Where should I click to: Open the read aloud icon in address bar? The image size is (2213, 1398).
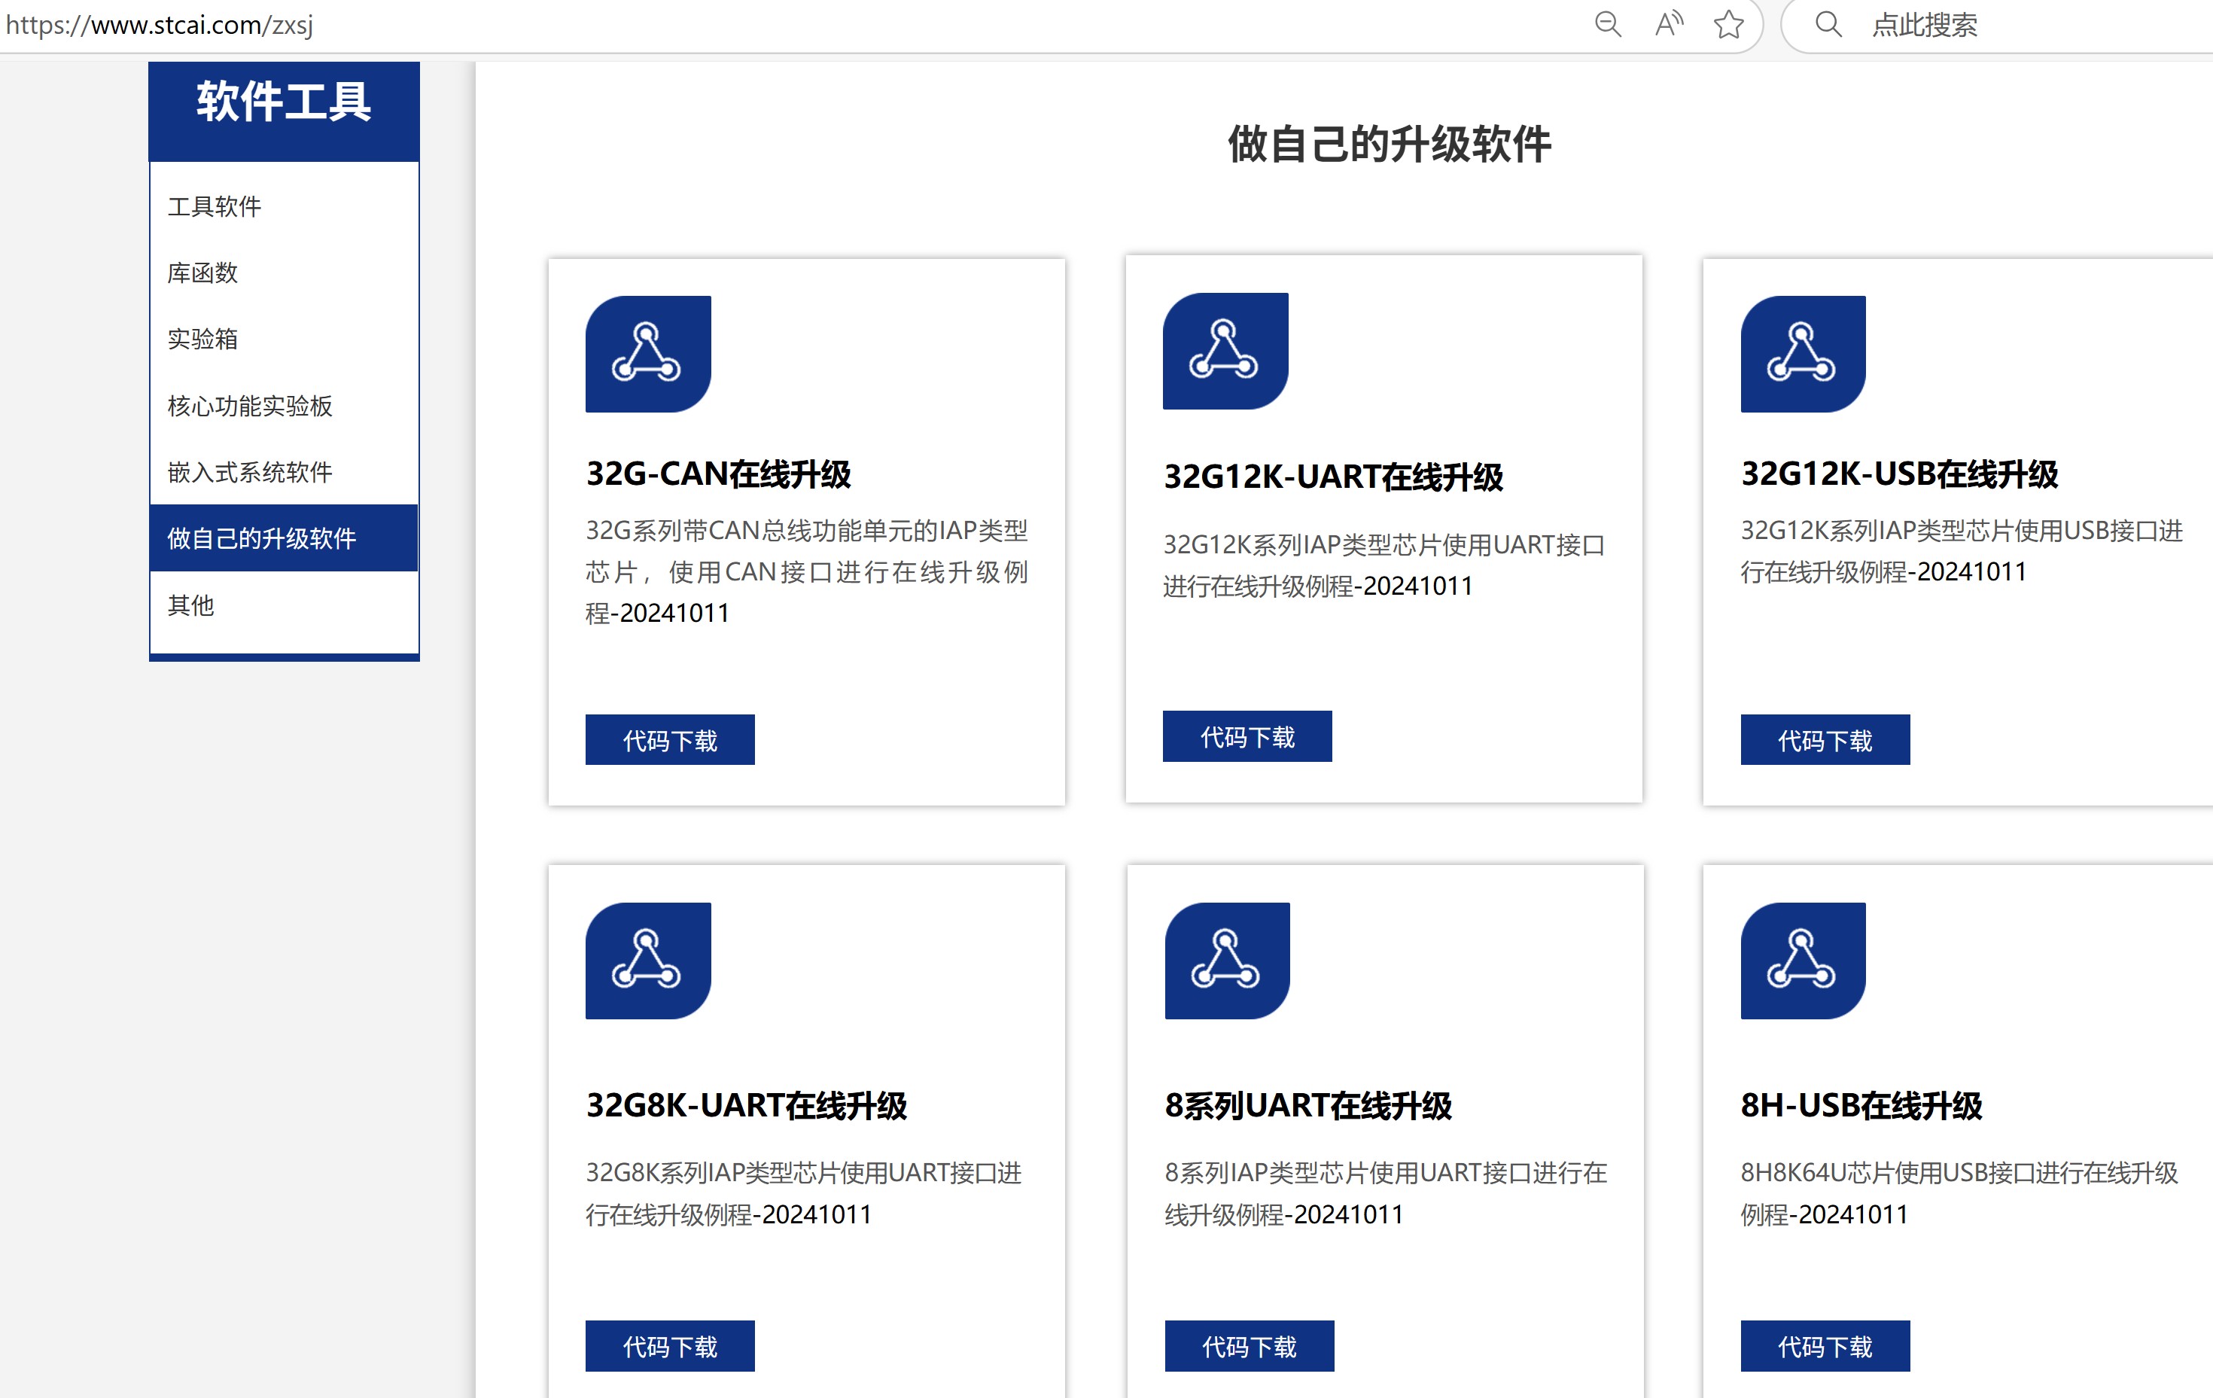pyautogui.click(x=1668, y=24)
